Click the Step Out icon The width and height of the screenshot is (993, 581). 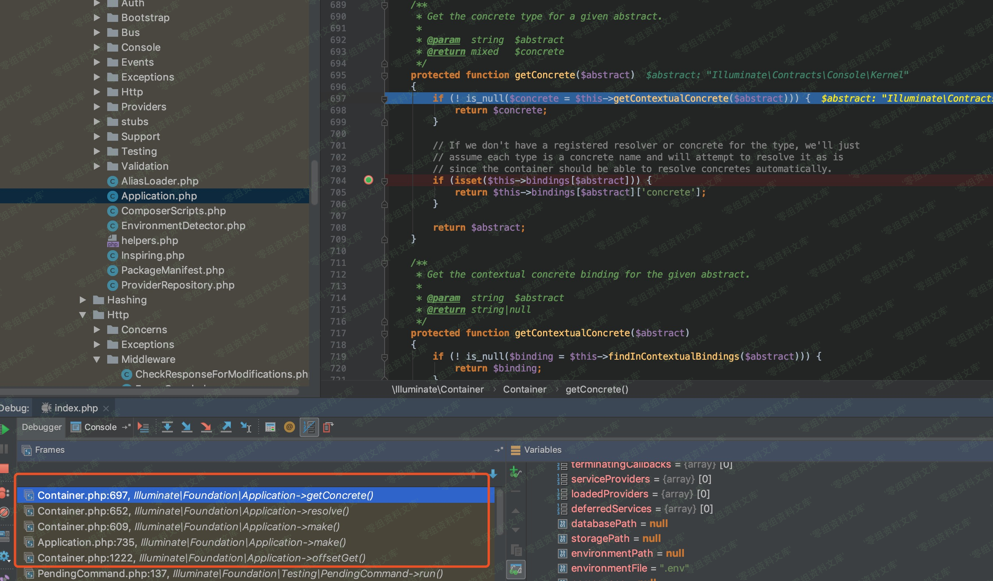pos(226,427)
